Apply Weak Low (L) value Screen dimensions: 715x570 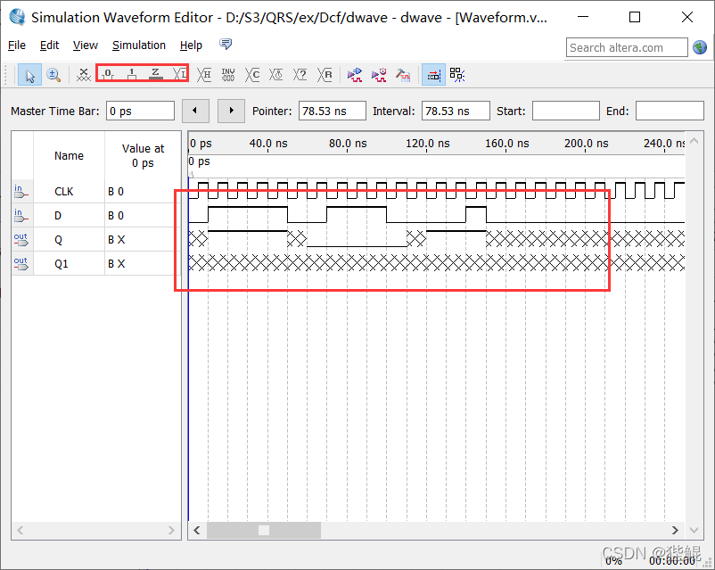[x=180, y=74]
